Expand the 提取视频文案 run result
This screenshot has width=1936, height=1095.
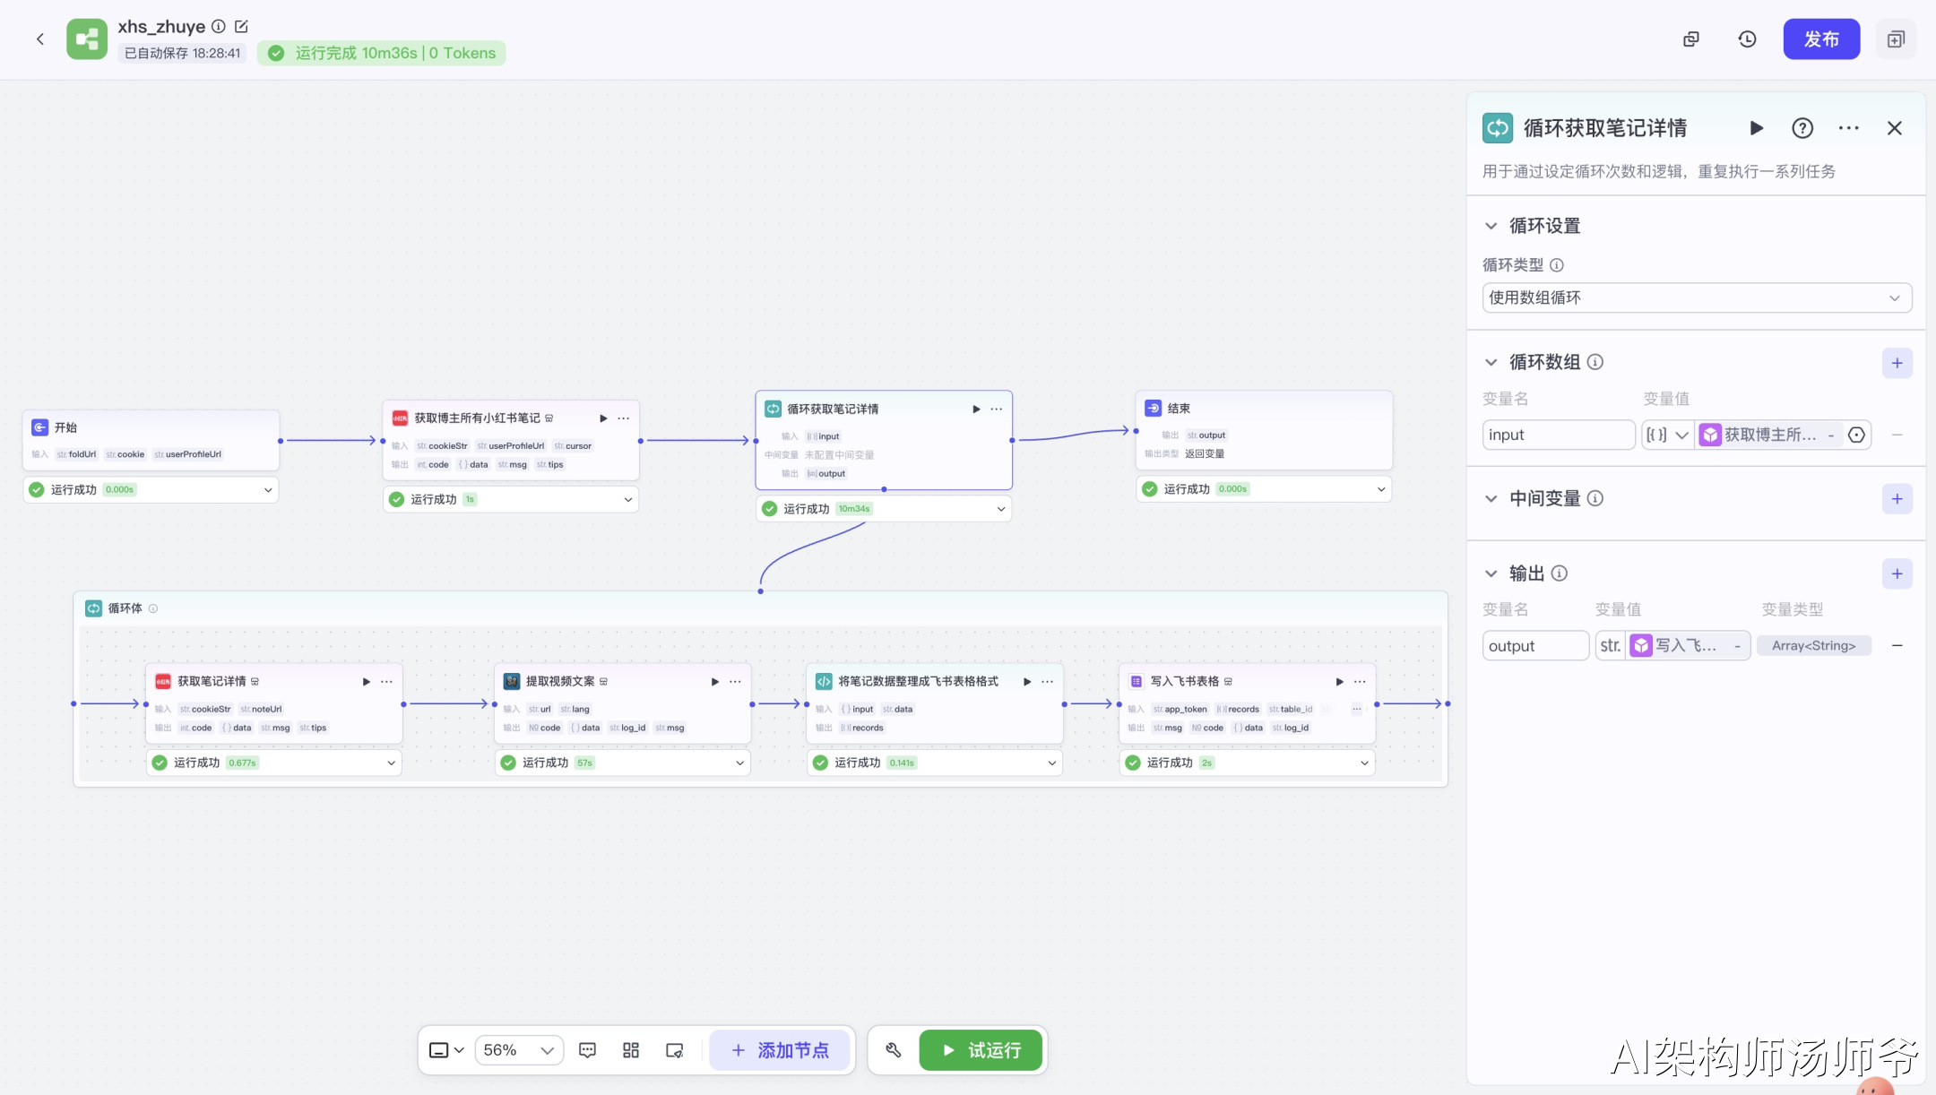click(x=739, y=763)
